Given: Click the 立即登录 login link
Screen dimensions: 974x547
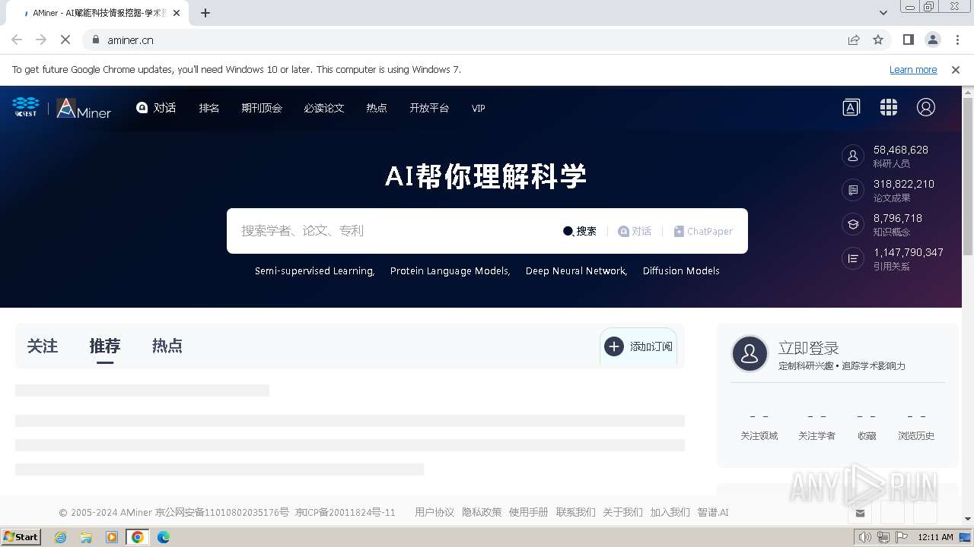Looking at the screenshot, I should (x=808, y=348).
